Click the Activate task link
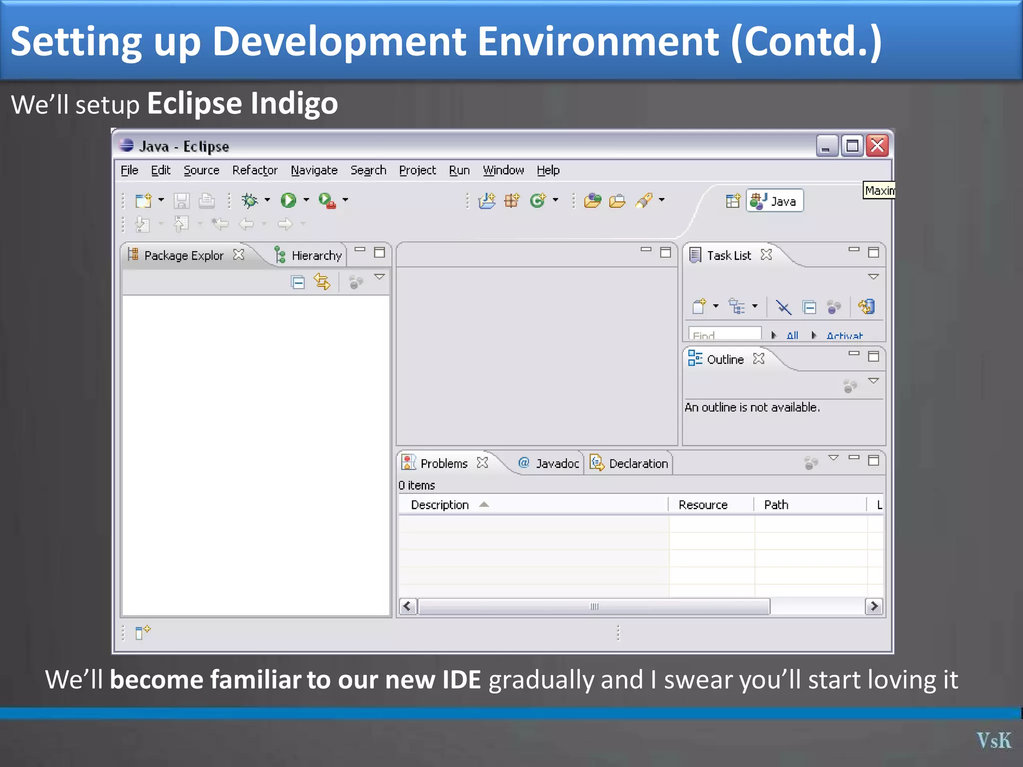The width and height of the screenshot is (1023, 767). [844, 336]
